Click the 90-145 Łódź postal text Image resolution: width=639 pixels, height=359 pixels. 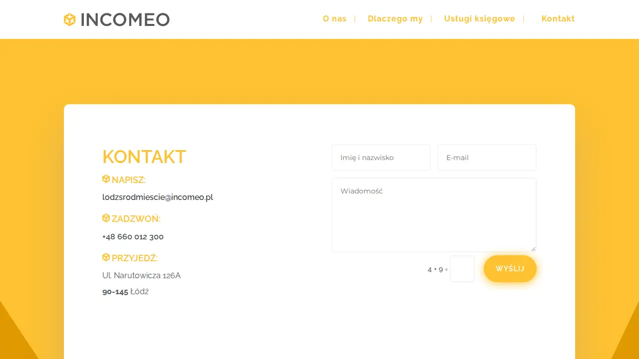(x=125, y=292)
